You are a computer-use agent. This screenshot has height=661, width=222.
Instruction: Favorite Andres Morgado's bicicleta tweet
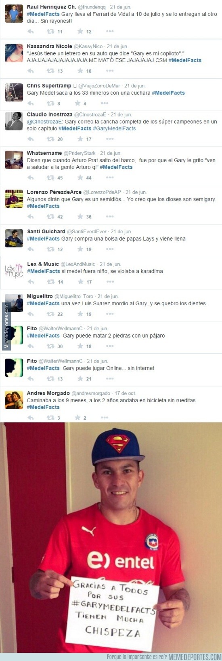(x=77, y=418)
